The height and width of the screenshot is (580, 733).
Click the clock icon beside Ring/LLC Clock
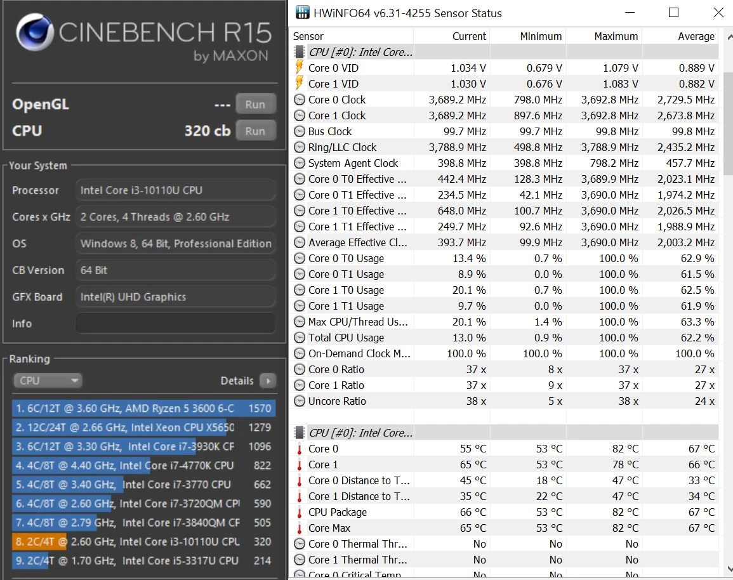coord(299,147)
